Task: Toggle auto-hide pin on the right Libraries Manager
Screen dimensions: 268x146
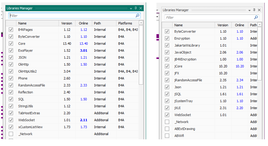Action: click(254, 10)
